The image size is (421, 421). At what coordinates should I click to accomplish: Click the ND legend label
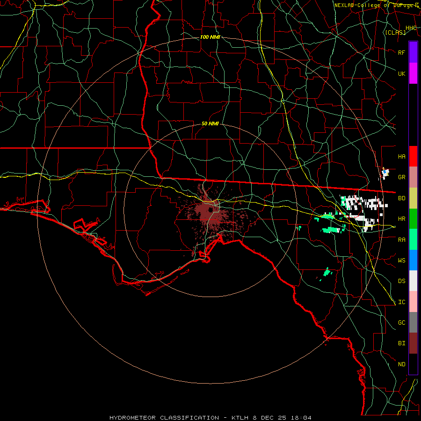tap(402, 364)
